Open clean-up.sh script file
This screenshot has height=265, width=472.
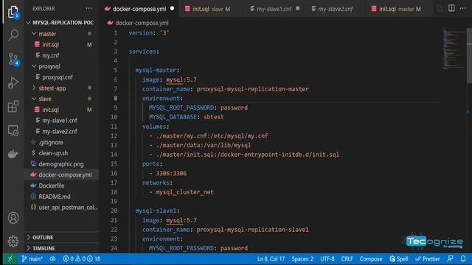click(62, 153)
